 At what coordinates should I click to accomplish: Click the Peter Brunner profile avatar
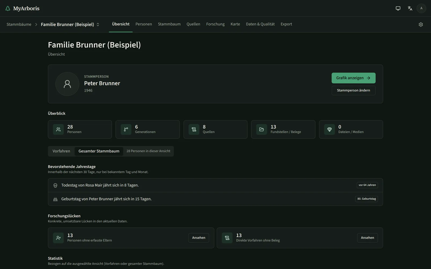click(67, 84)
